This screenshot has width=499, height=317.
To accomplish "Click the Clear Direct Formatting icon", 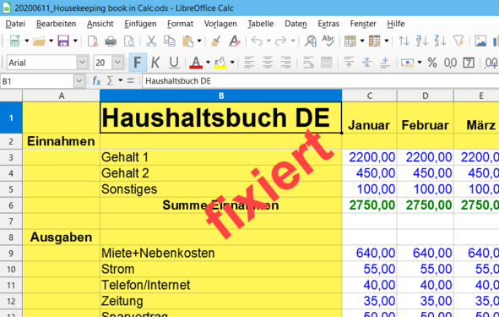I will click(x=235, y=41).
